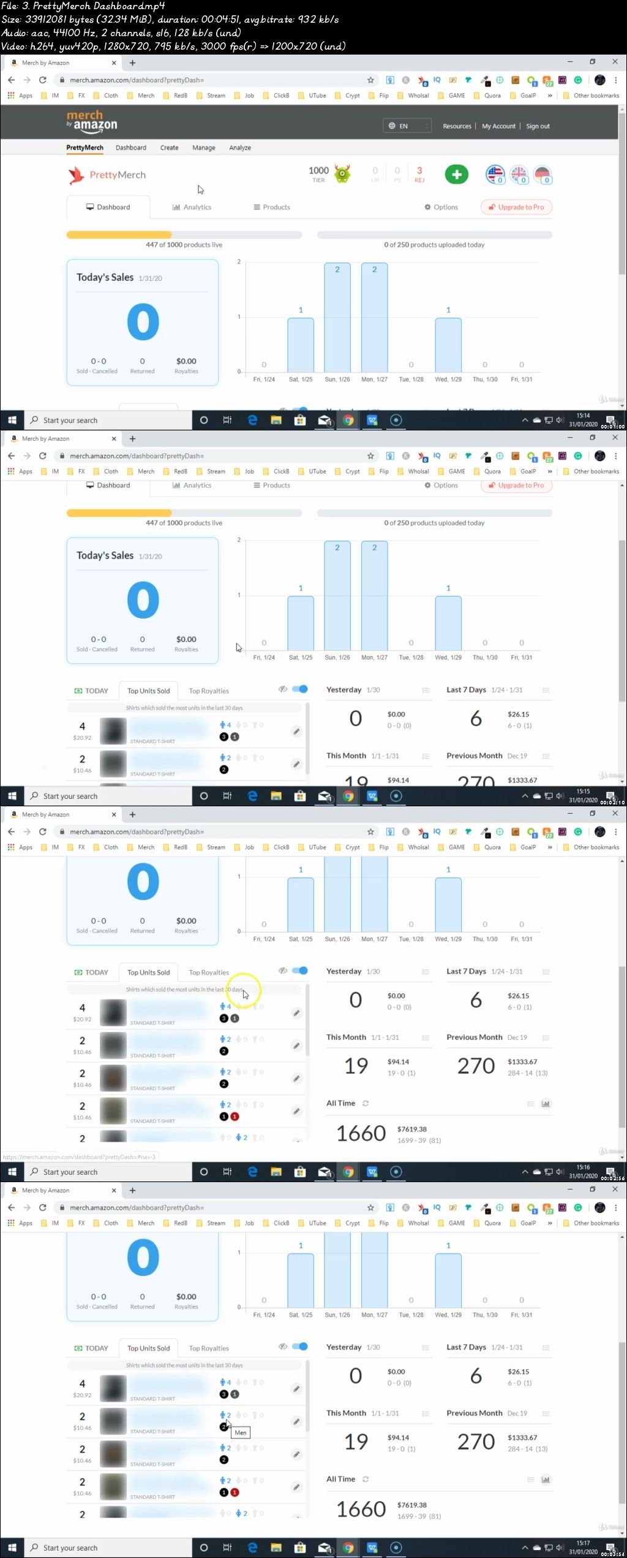Switch to the Products tab in the top frame
Viewport: 627px width, 1558px height.
pos(272,207)
